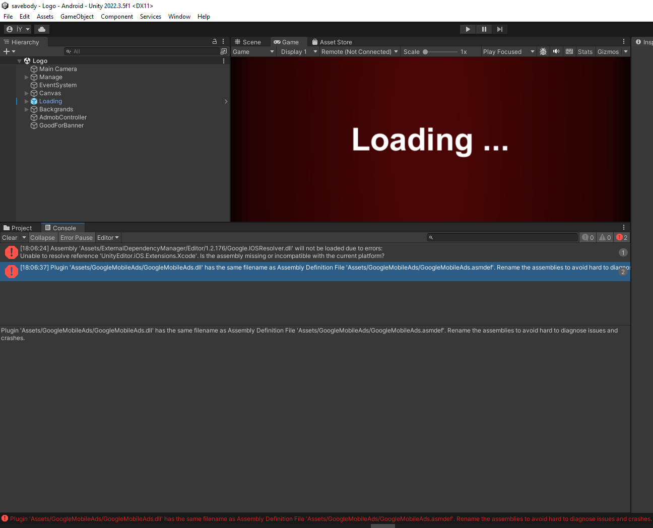
Task: Toggle the Stats overlay button
Action: pyautogui.click(x=585, y=52)
